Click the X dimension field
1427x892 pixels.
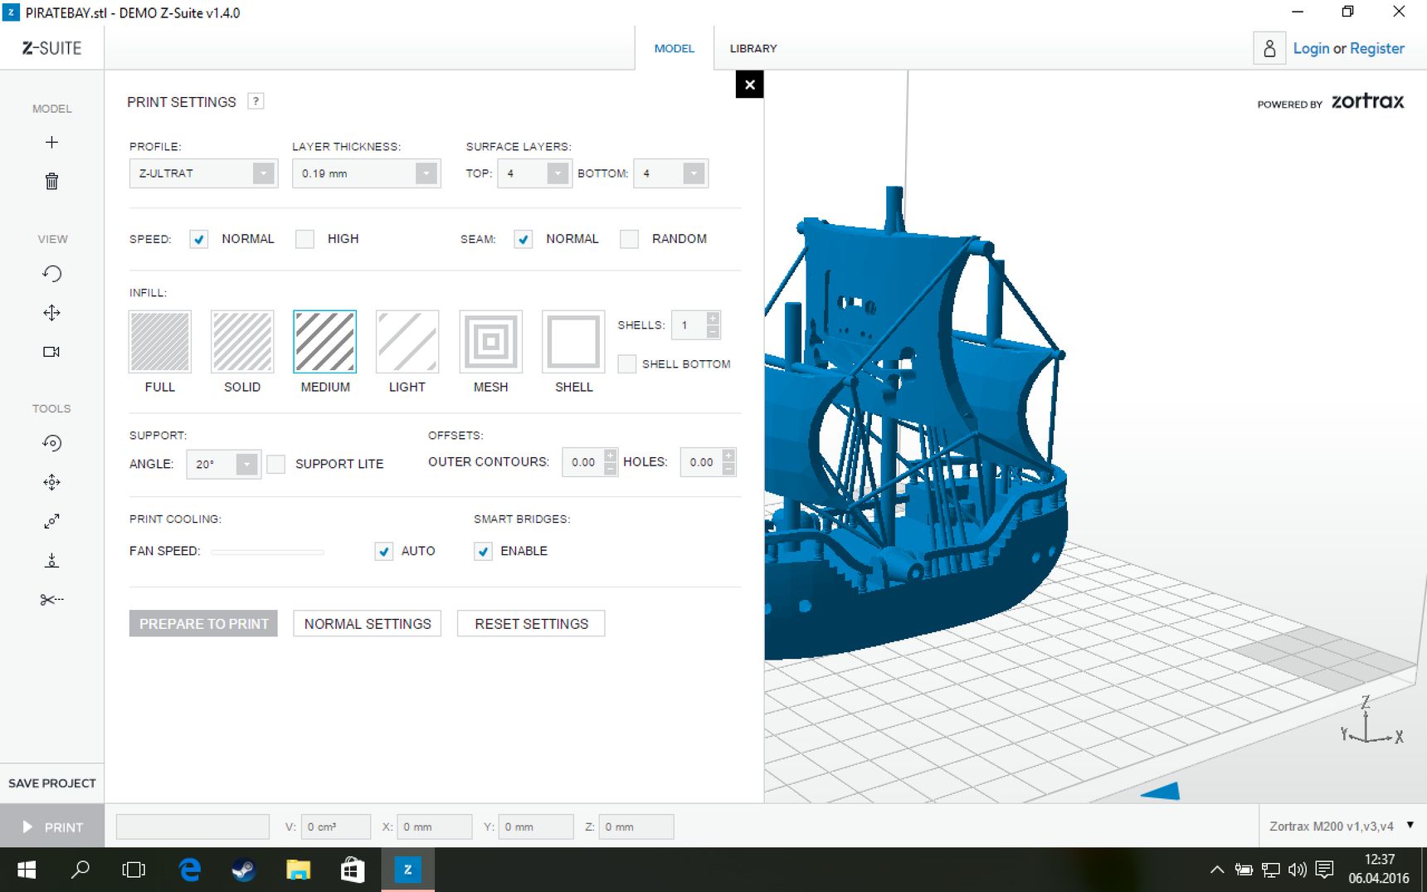click(435, 827)
